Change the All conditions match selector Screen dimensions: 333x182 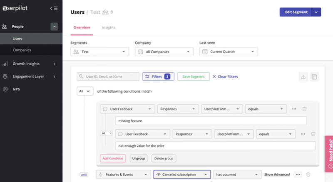(x=85, y=91)
